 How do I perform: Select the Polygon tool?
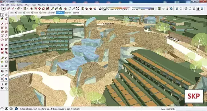(6, 32)
